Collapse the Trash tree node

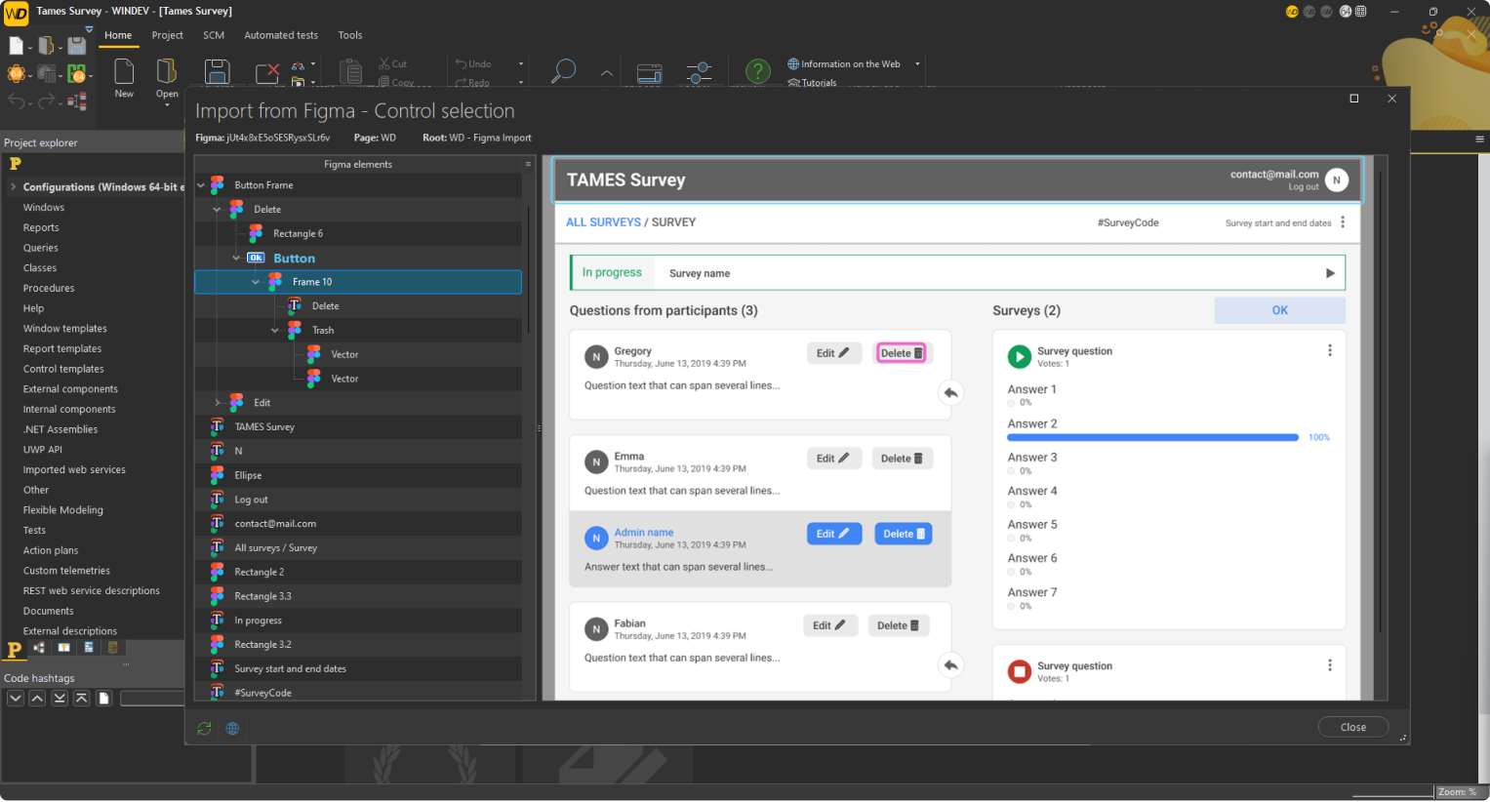click(275, 331)
